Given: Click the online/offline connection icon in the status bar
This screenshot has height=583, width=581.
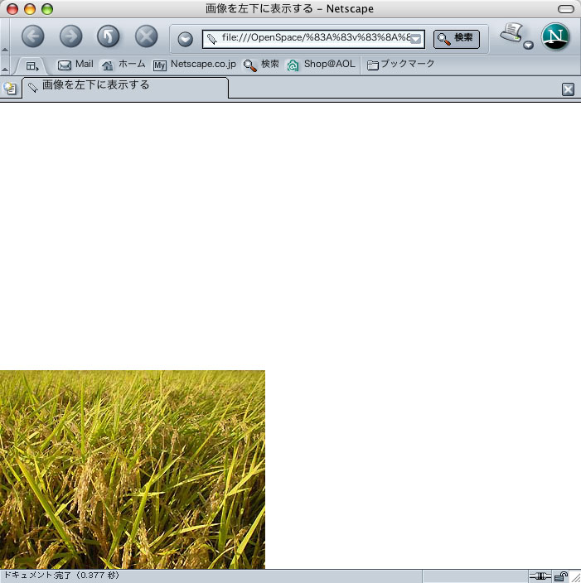Looking at the screenshot, I should coord(540,576).
